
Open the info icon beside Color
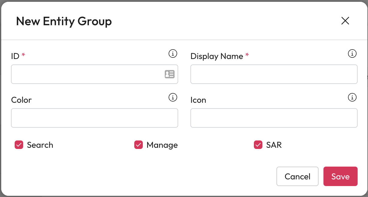[x=173, y=98]
